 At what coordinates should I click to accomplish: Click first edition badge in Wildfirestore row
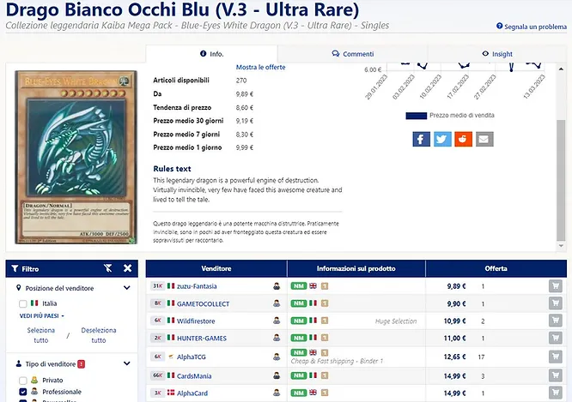(325, 321)
